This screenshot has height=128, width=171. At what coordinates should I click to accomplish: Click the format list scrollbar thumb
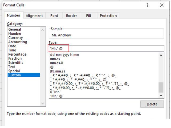161,87
